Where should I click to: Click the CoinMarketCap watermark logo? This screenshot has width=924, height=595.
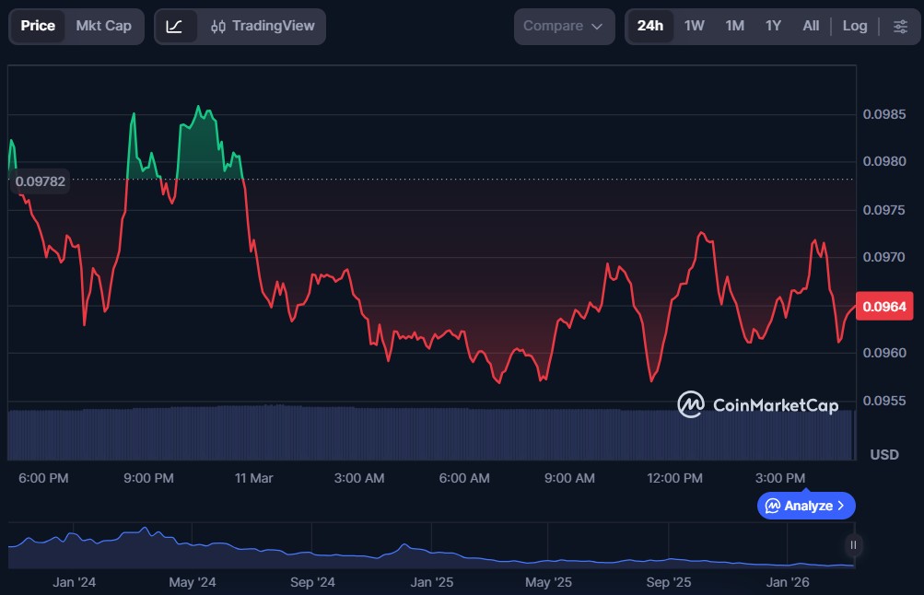tap(758, 404)
